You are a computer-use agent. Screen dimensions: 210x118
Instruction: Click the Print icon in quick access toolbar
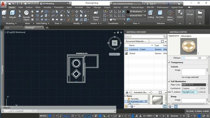click(x=25, y=4)
